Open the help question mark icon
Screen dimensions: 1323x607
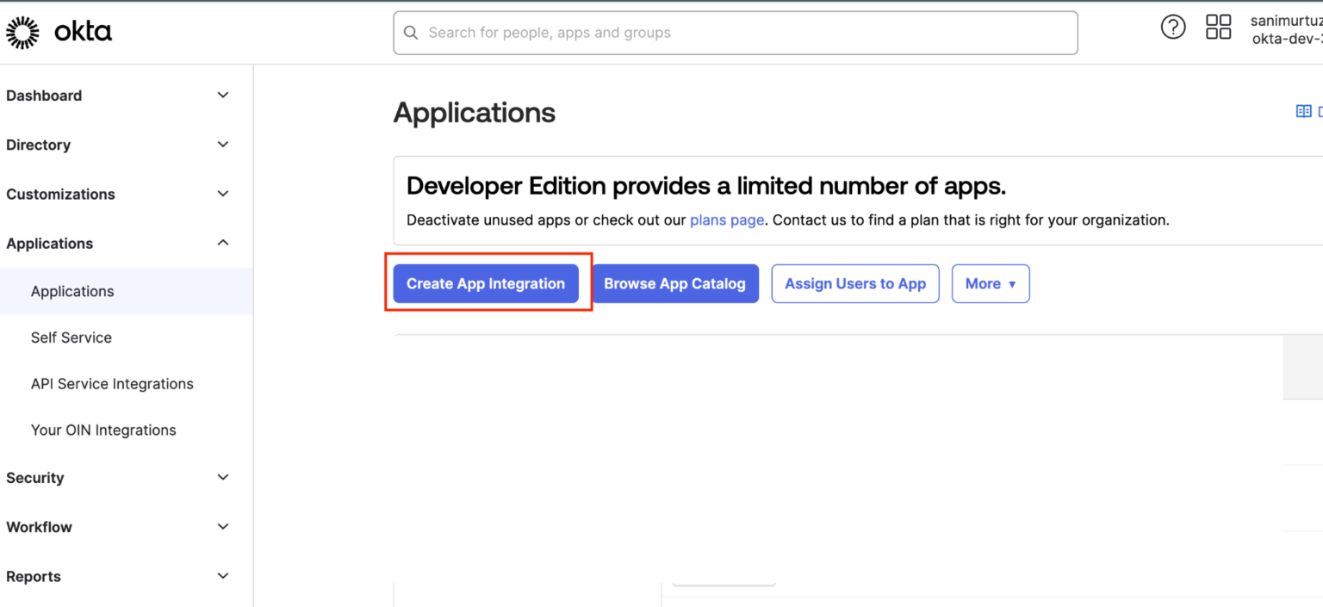coord(1173,27)
